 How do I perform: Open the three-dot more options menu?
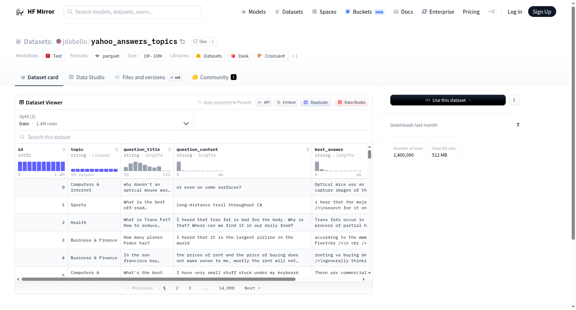click(514, 100)
